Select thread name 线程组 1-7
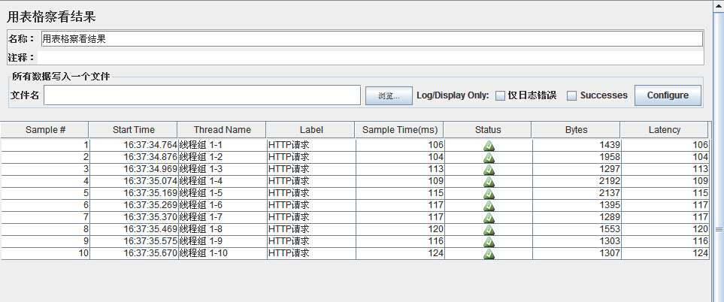724x302 pixels. pos(201,216)
